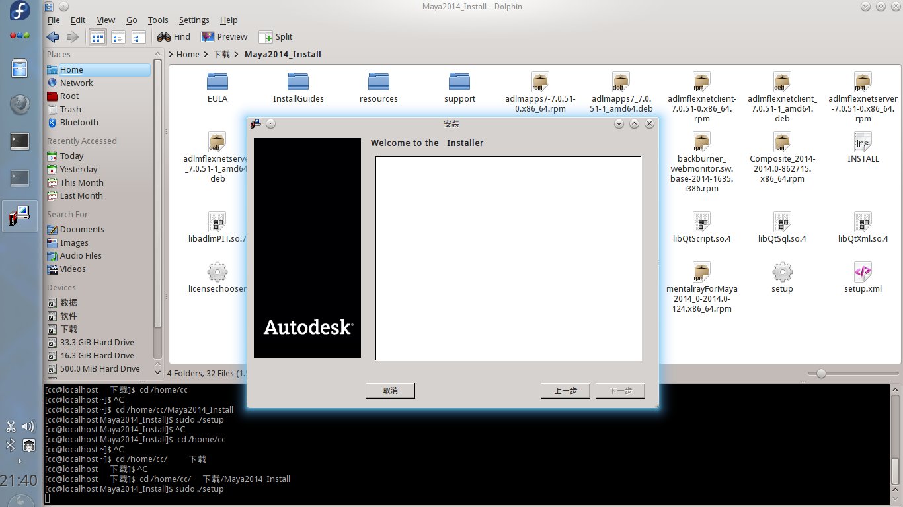Viewport: 903px width, 507px height.
Task: Select the support folder
Action: pyautogui.click(x=459, y=87)
